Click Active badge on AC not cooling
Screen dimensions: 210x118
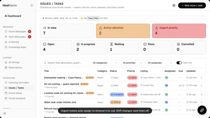coord(84,84)
